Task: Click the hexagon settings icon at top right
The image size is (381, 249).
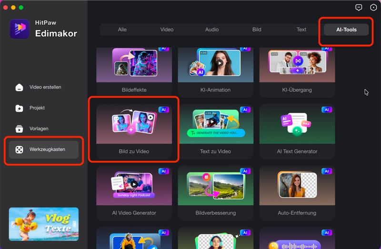Action: [x=373, y=8]
